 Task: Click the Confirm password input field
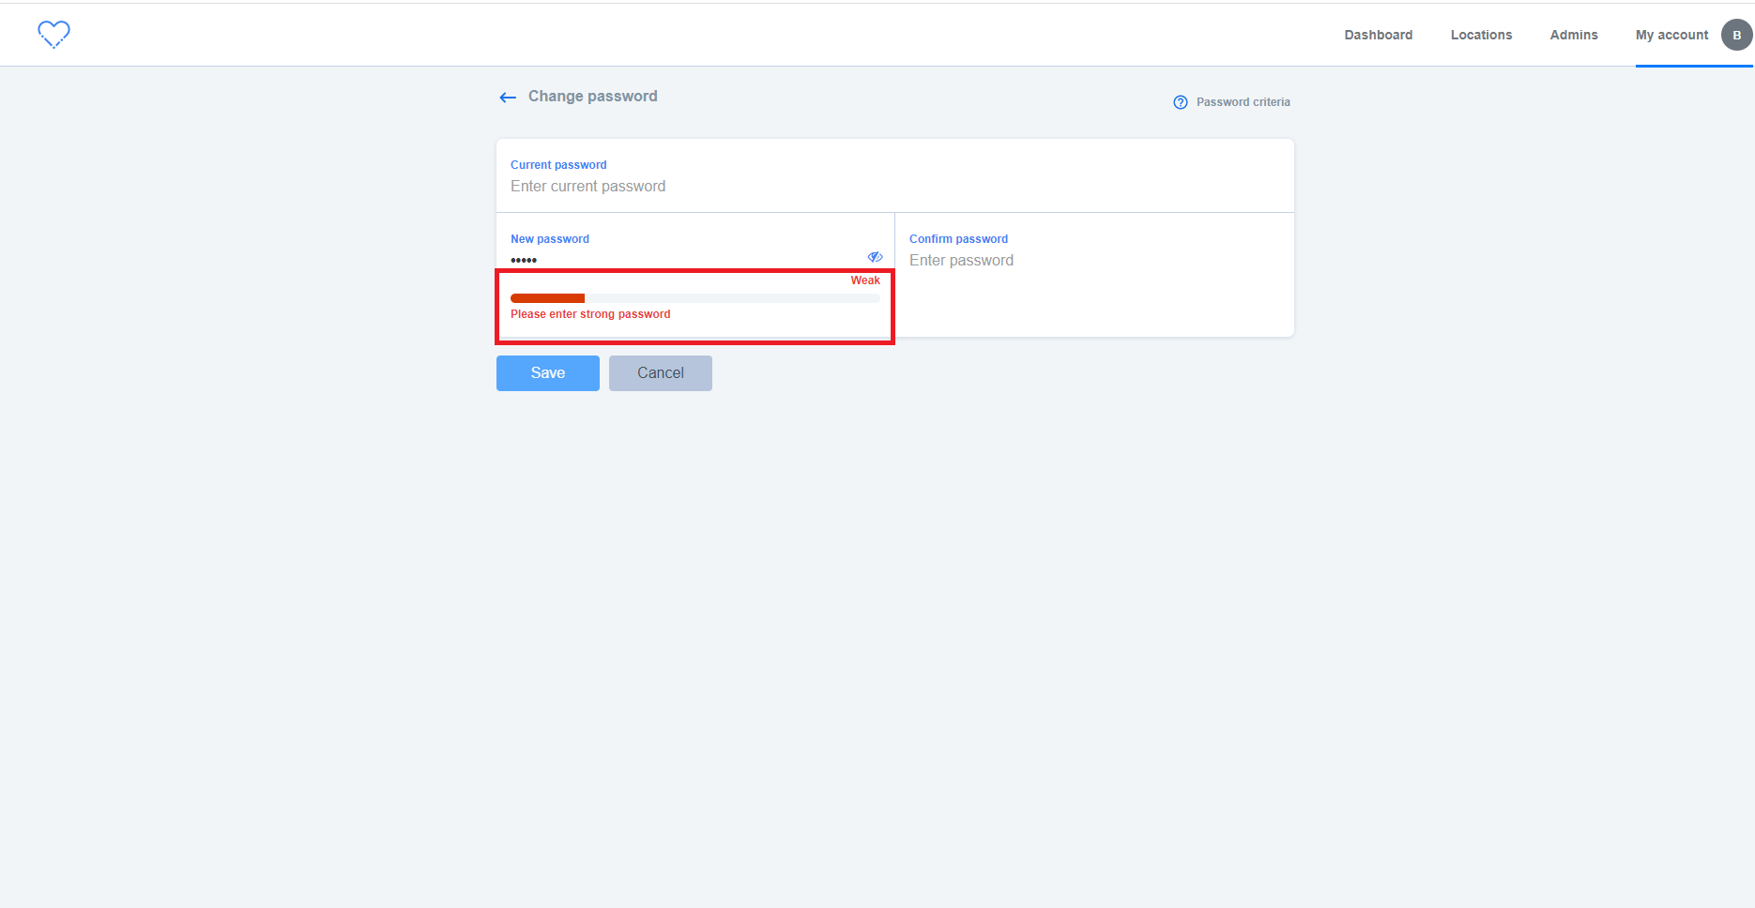tap(1032, 260)
